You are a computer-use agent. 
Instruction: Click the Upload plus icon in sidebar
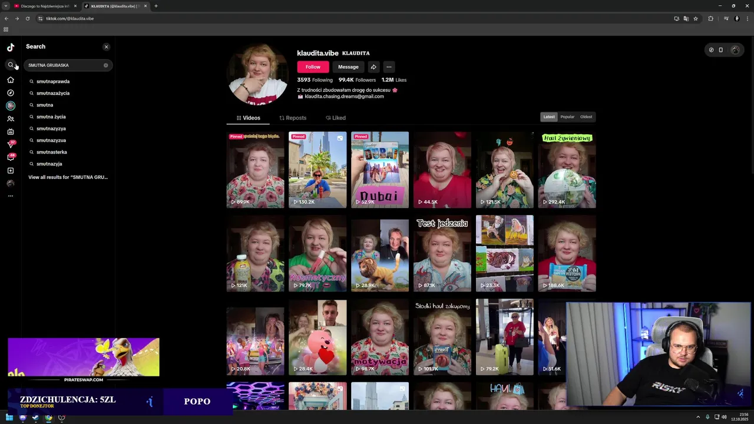(11, 171)
